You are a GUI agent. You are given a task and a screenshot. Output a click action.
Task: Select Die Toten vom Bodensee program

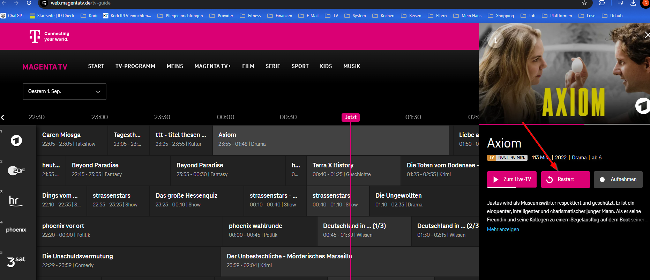440,171
